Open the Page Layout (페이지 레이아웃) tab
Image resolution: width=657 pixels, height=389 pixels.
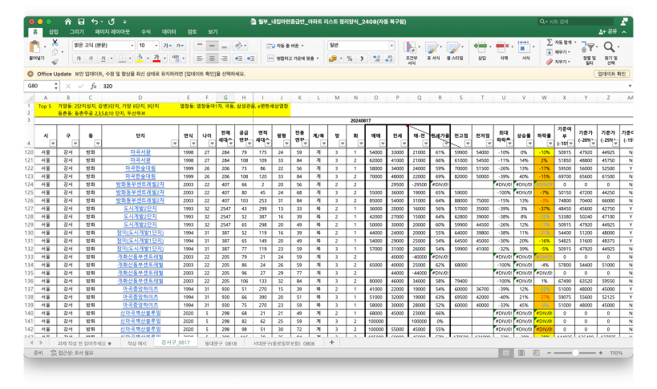coord(112,32)
